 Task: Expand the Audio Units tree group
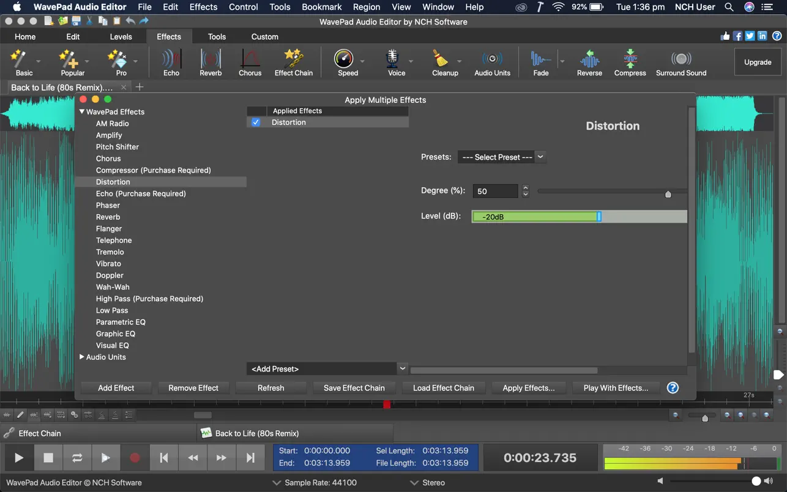[x=82, y=357]
